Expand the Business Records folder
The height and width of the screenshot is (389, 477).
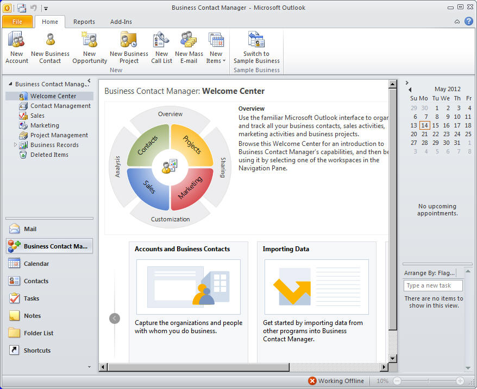pyautogui.click(x=16, y=145)
